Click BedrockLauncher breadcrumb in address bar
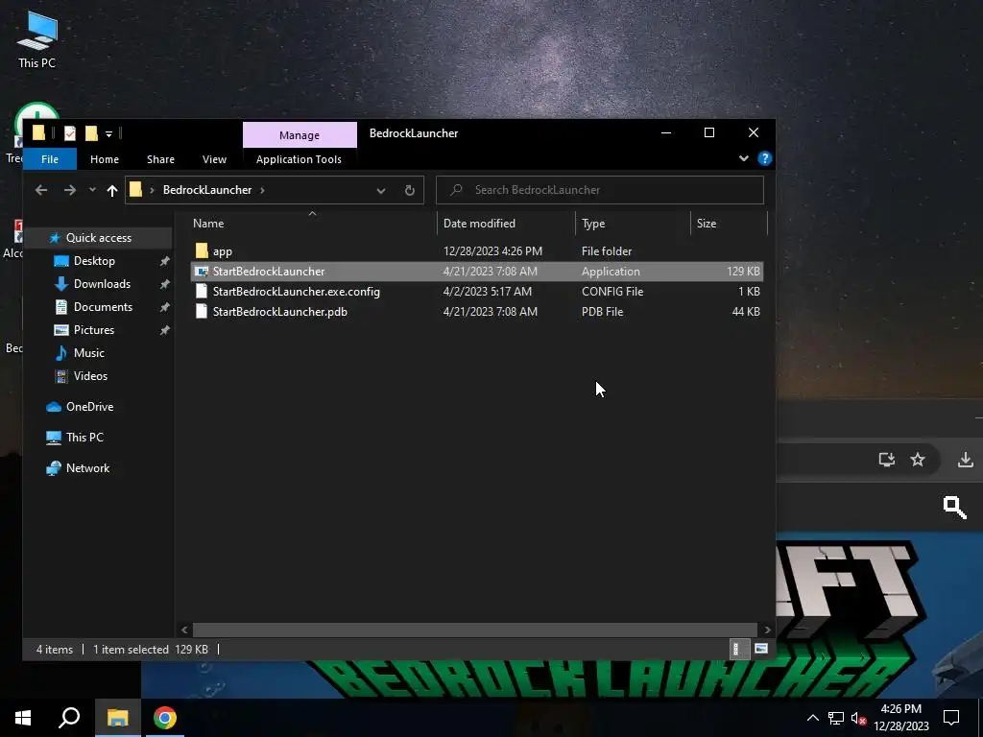 pos(207,190)
